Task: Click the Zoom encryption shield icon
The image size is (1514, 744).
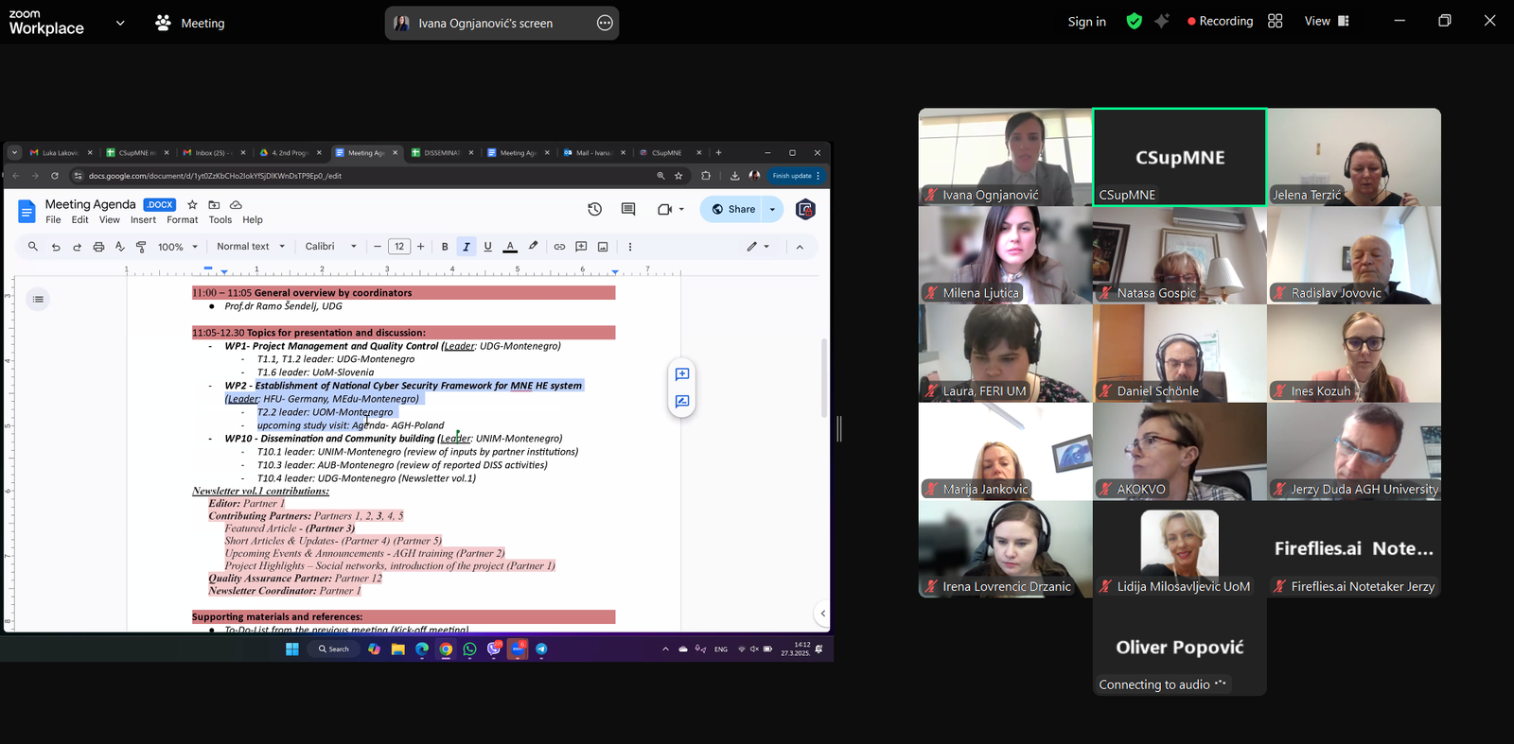Action: coord(1134,21)
